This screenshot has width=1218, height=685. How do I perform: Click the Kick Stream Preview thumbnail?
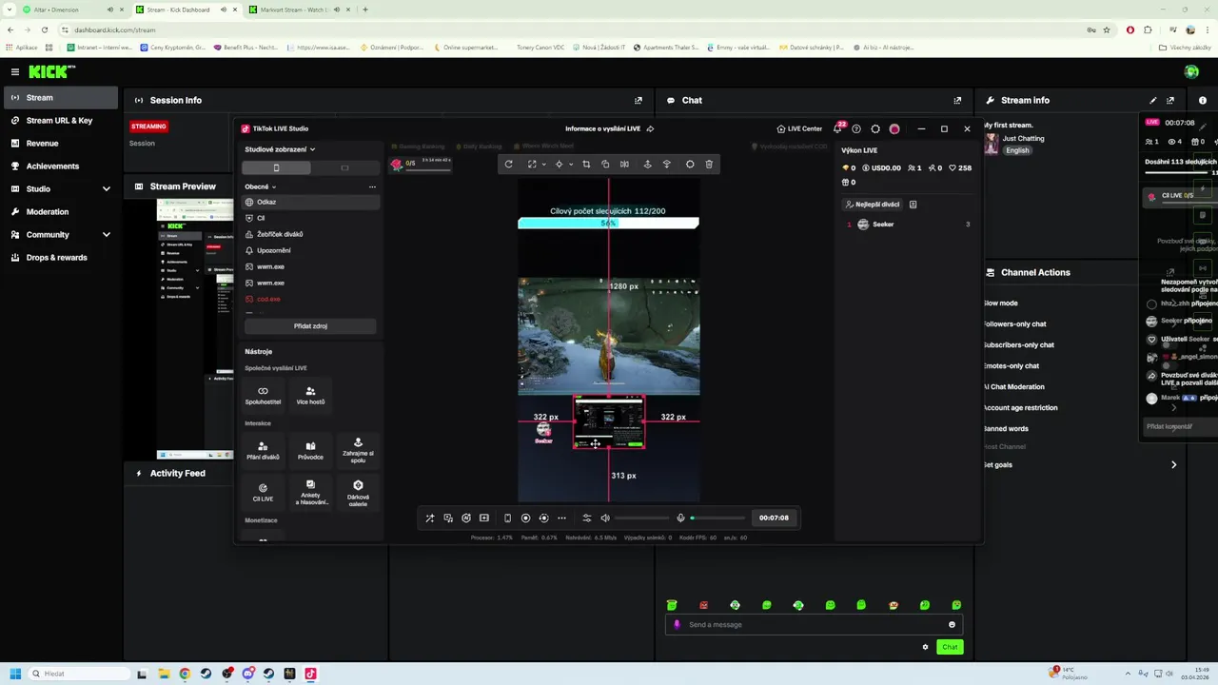pyautogui.click(x=195, y=329)
